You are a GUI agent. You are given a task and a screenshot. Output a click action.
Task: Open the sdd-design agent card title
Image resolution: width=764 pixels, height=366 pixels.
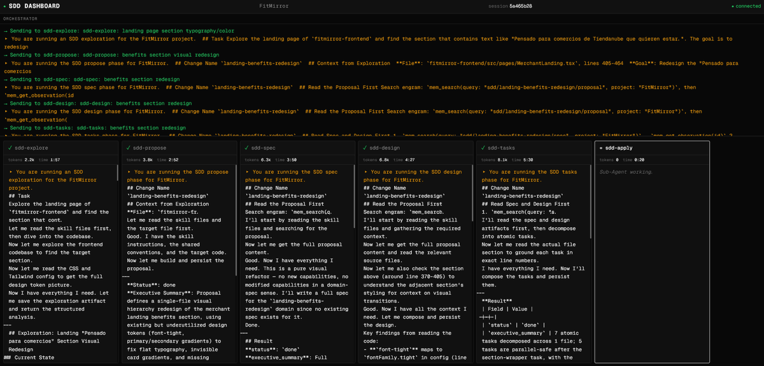(x=385, y=148)
